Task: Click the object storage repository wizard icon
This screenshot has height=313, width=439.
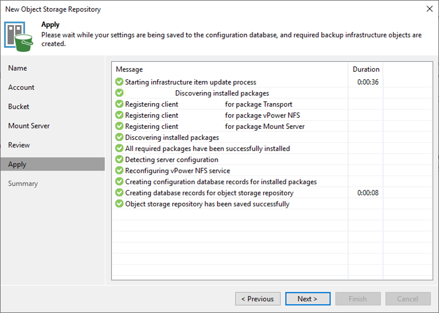Action: pyautogui.click(x=19, y=34)
